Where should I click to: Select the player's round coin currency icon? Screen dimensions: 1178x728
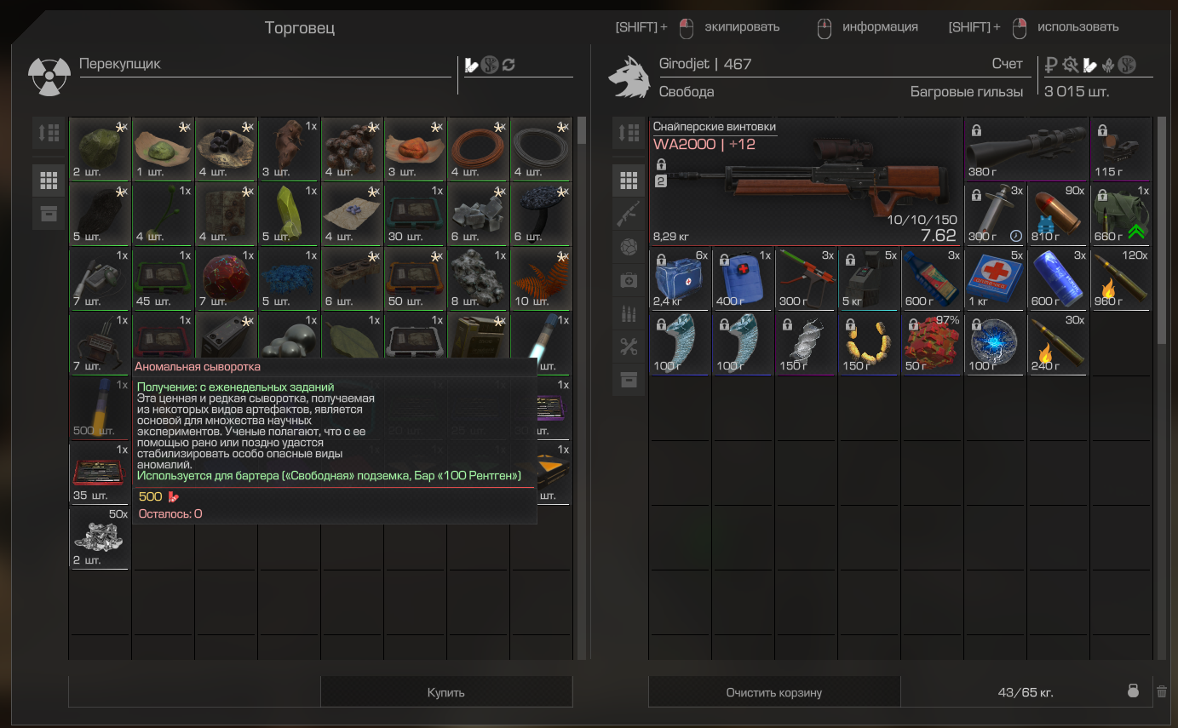point(1127,65)
